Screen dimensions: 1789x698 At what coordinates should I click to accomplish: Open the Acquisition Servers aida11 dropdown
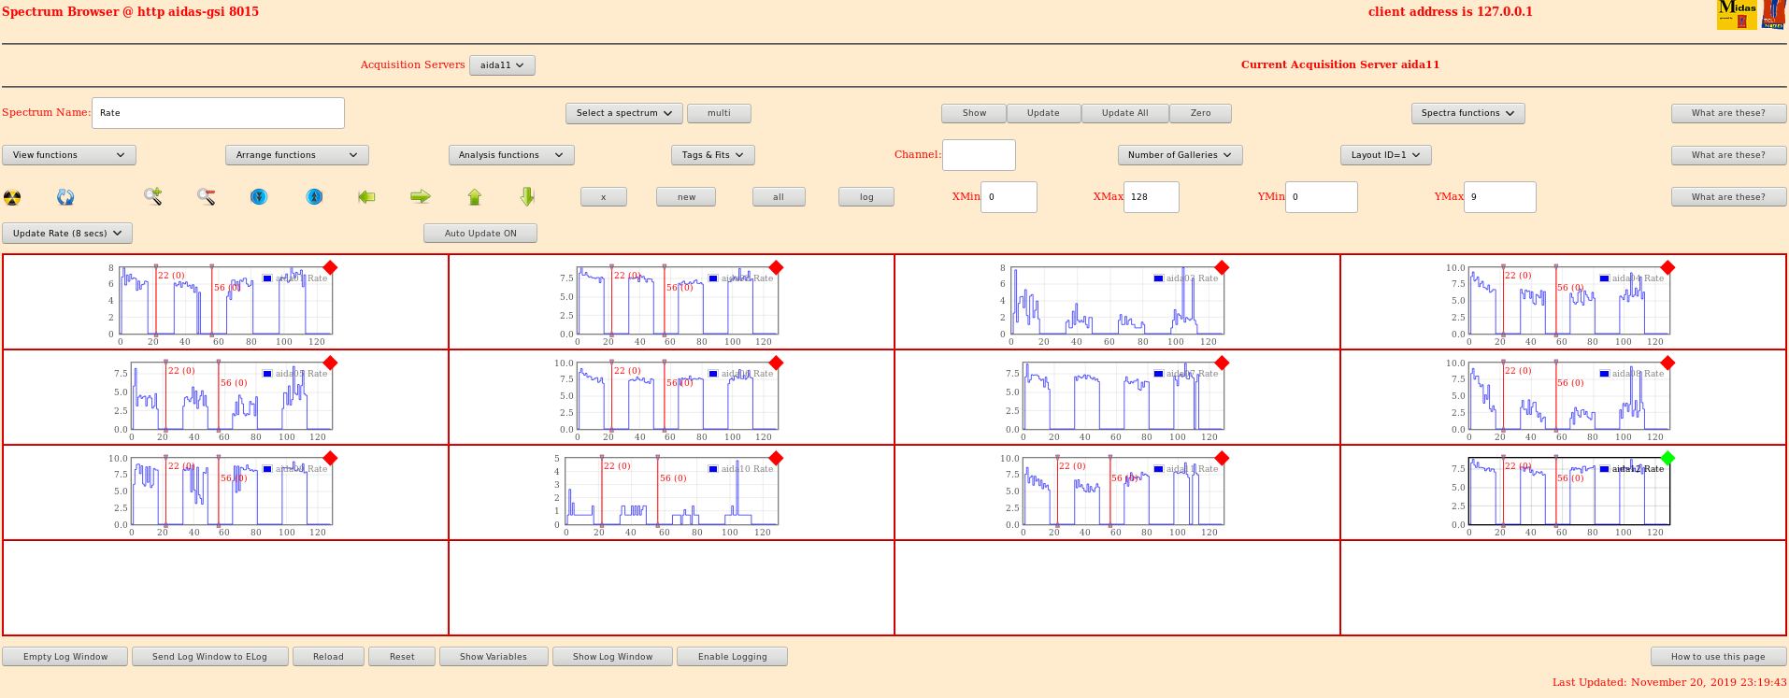pyautogui.click(x=503, y=65)
